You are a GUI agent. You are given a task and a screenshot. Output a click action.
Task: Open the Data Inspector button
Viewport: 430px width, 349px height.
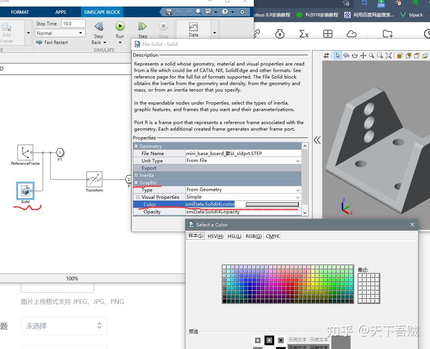click(x=193, y=29)
